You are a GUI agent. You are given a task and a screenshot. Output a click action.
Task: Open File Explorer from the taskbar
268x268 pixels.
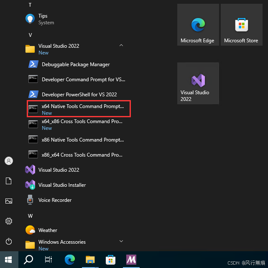(90, 260)
